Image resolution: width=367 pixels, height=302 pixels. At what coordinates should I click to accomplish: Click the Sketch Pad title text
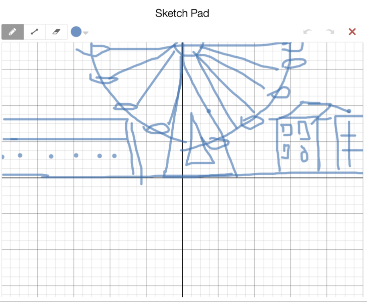[x=182, y=13]
